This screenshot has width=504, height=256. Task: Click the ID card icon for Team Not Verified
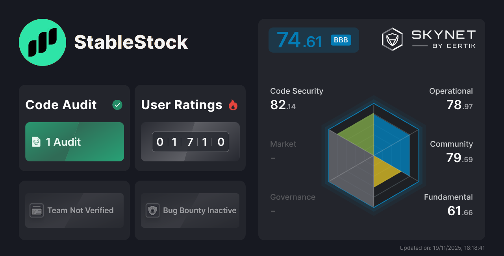point(37,210)
